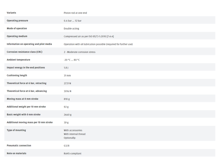Viewport: 223px width, 167px height.
Task: Select the Operating medium ISO 8573-1:2010 value
Action: 89,36
